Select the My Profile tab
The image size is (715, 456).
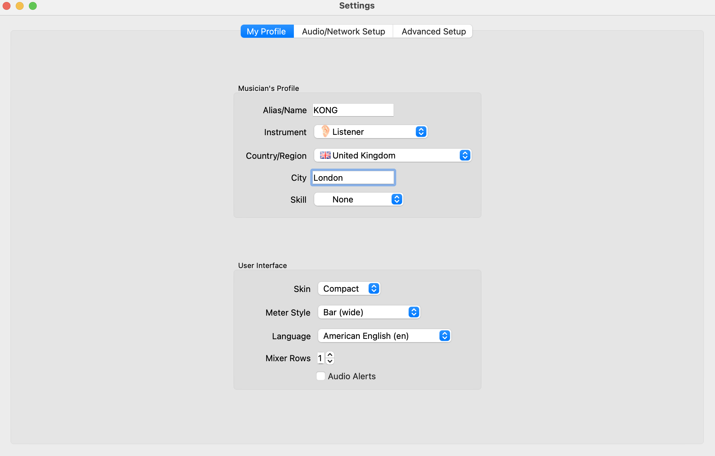(x=267, y=31)
